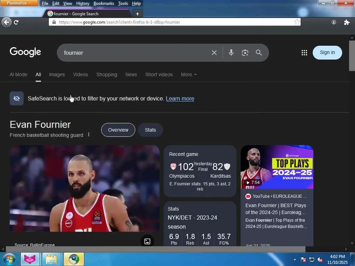Image resolution: width=355 pixels, height=266 pixels.
Task: Open the View menu
Action: 68,3
